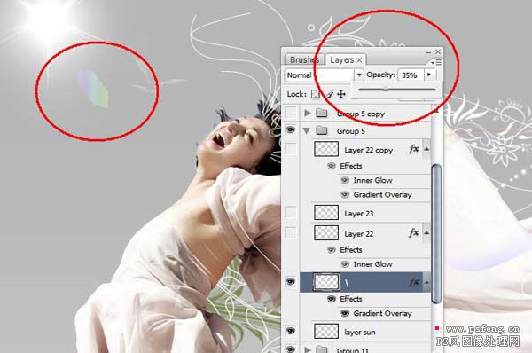Switch to the Brushes tab
The image size is (532, 353).
click(303, 59)
